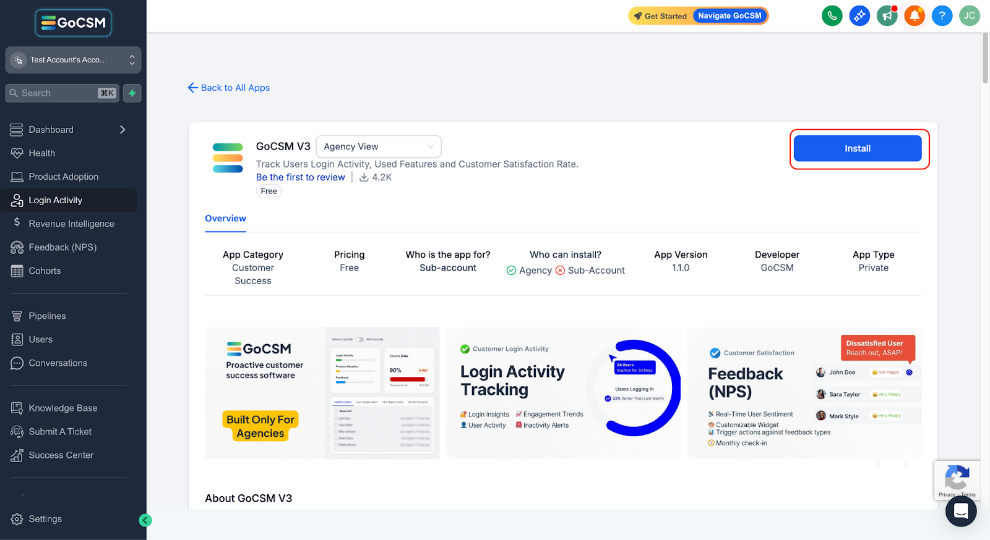This screenshot has width=990, height=540.
Task: Click the '1.1.0' app version value
Action: click(681, 268)
